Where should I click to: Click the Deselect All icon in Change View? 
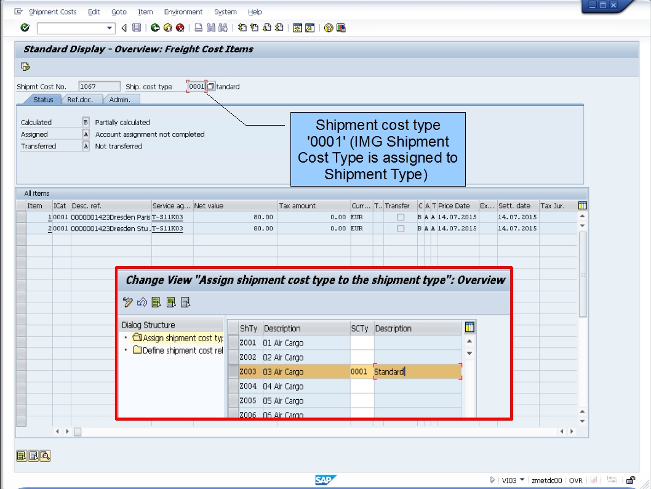185,303
